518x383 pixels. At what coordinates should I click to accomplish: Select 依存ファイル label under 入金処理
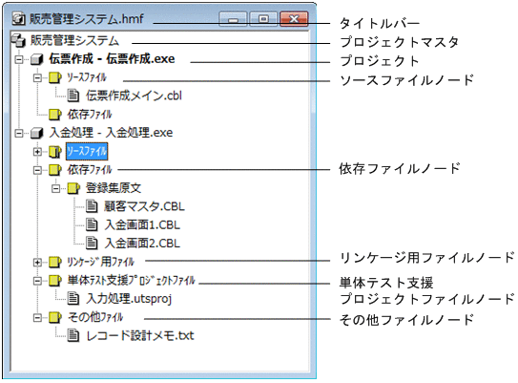[x=90, y=170]
